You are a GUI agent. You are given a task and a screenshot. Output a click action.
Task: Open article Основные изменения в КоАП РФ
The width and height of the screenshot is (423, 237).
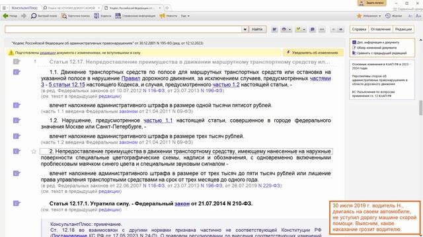point(381,66)
